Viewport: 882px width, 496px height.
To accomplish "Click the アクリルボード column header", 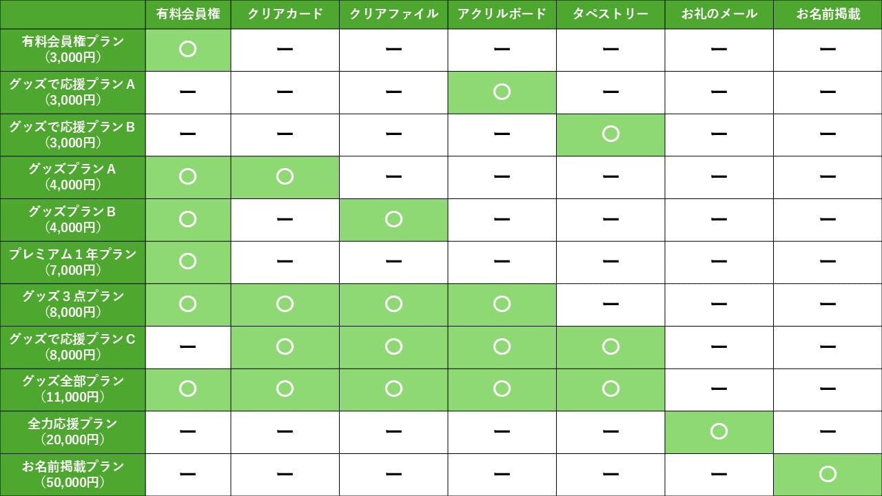I will click(x=502, y=14).
